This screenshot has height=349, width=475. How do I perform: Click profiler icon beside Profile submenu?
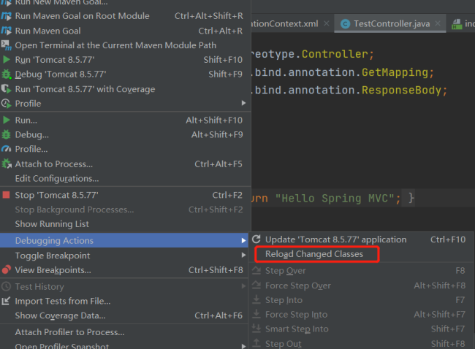click(x=6, y=104)
